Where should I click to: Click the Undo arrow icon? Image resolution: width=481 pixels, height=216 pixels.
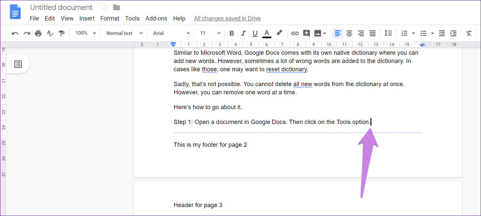pyautogui.click(x=15, y=33)
